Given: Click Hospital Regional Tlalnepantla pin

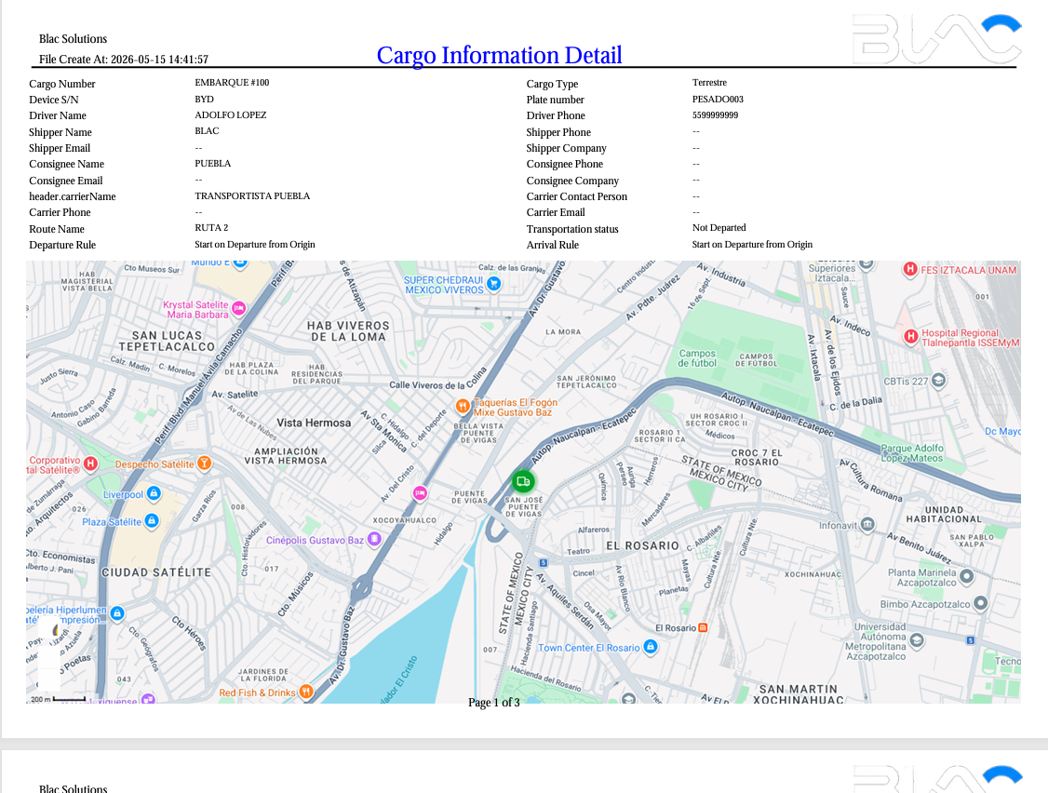Looking at the screenshot, I should pos(910,336).
